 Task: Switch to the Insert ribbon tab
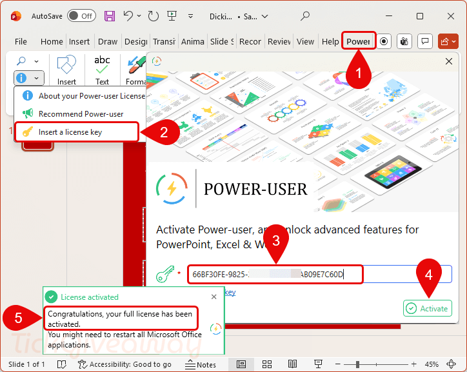click(x=79, y=42)
